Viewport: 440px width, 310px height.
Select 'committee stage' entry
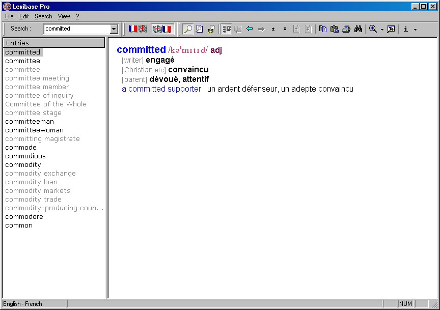(x=34, y=113)
